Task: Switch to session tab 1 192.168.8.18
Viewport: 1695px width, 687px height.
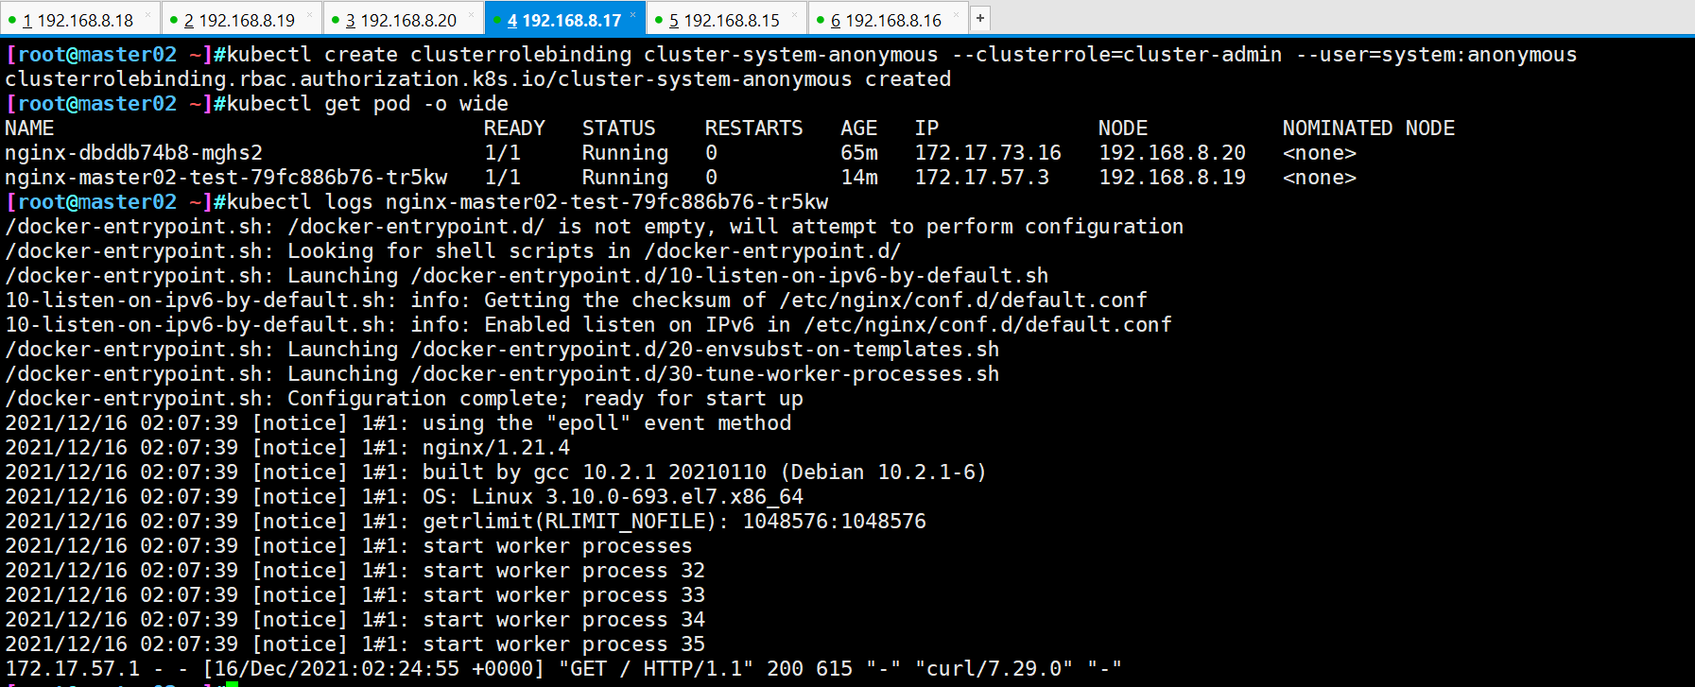Action: [79, 19]
